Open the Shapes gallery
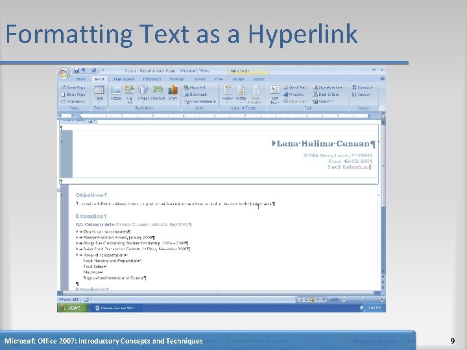This screenshot has width=467, height=350. tap(143, 94)
